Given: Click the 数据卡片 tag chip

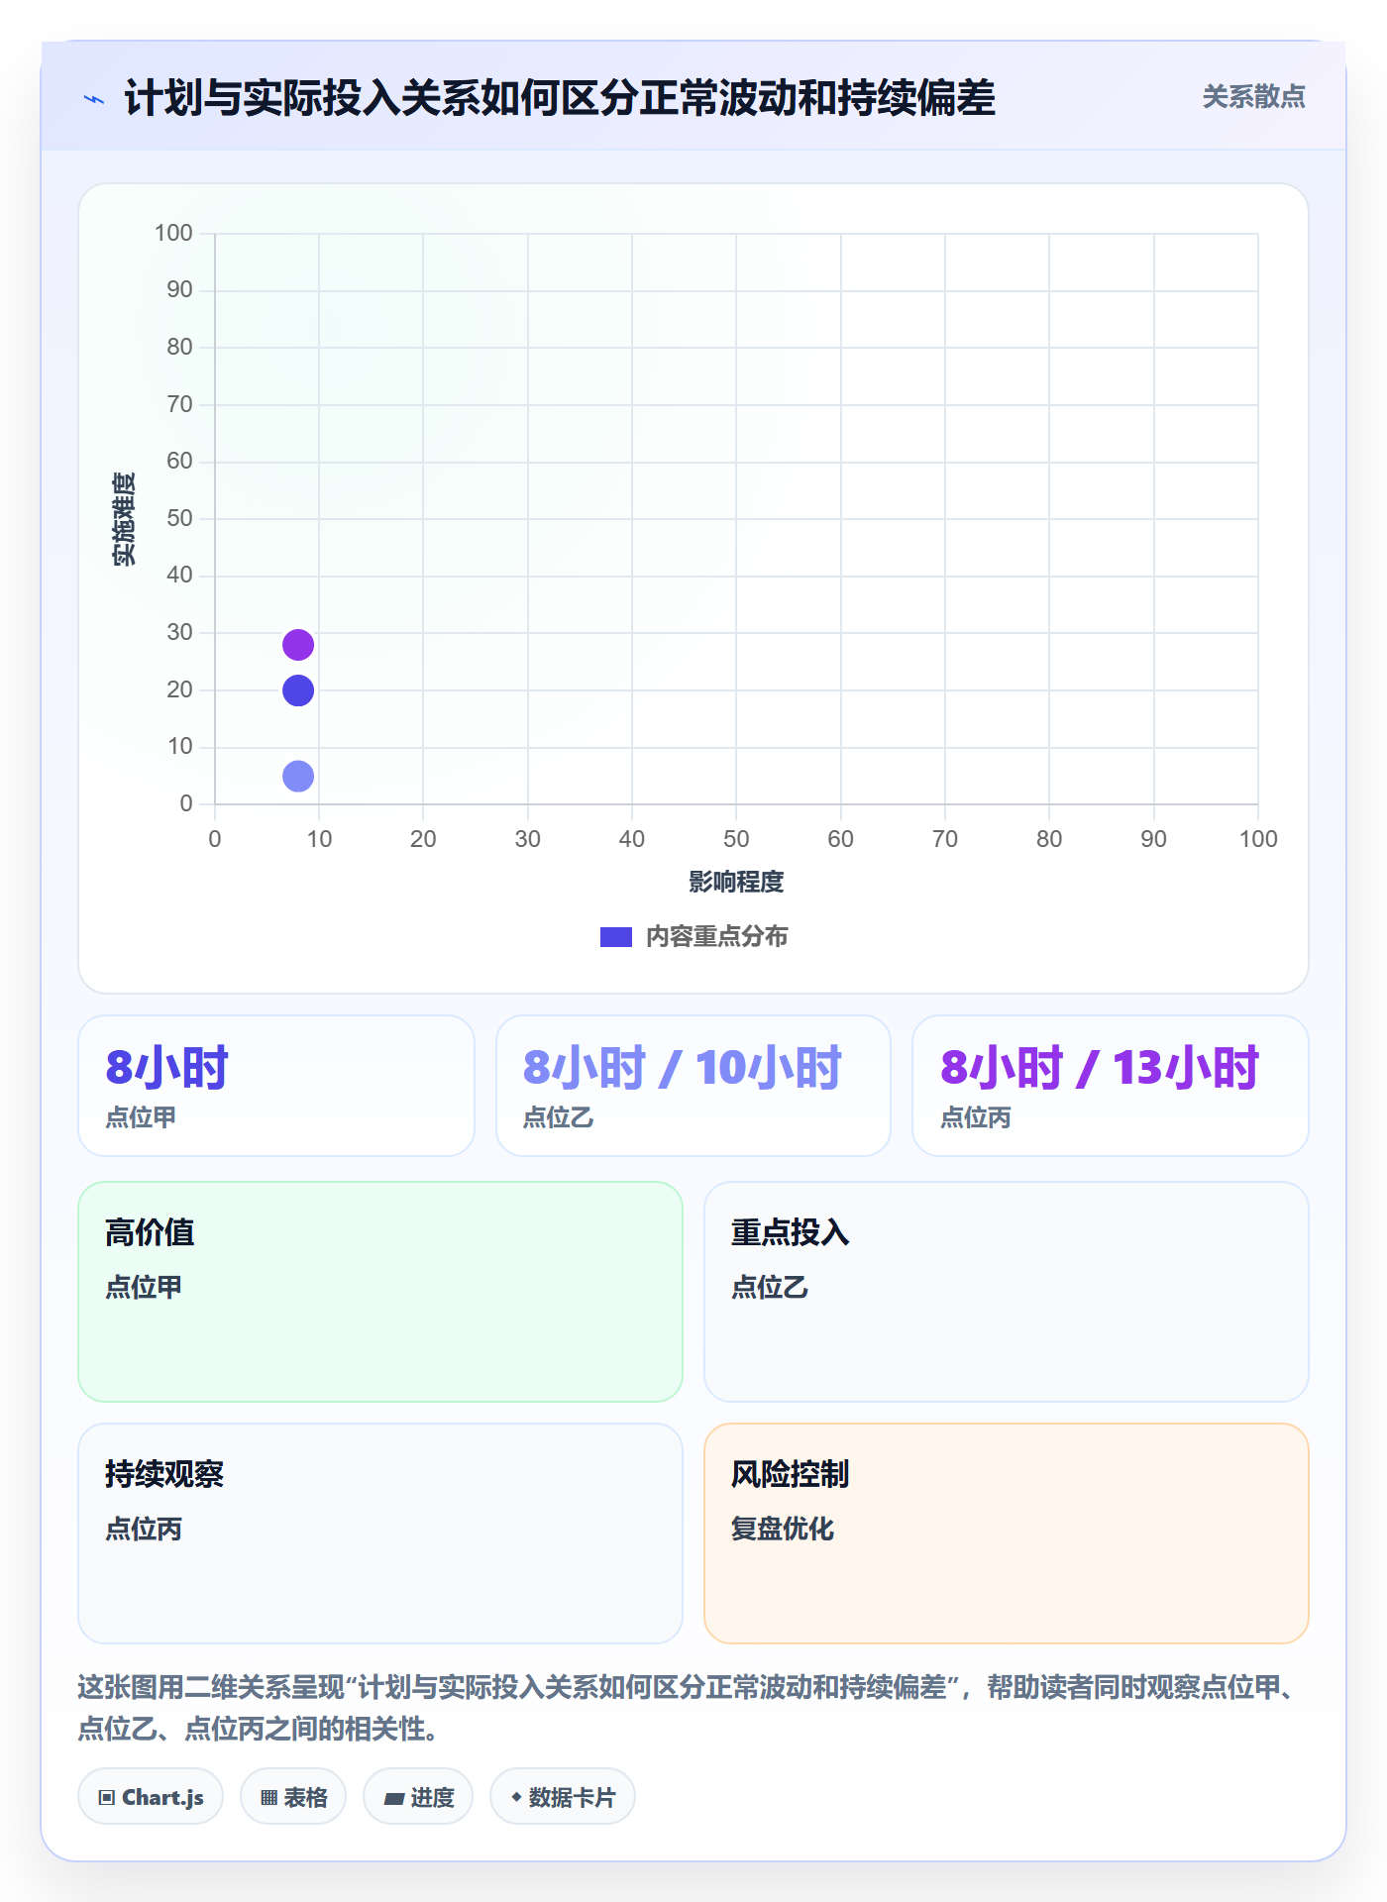Looking at the screenshot, I should click(563, 1796).
